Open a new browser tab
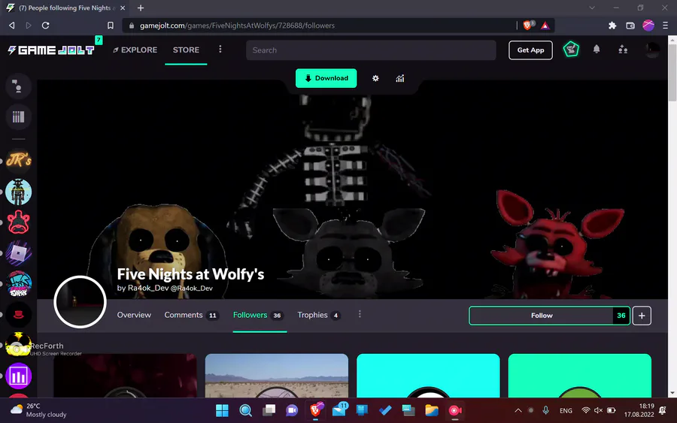The image size is (677, 423). [x=141, y=8]
